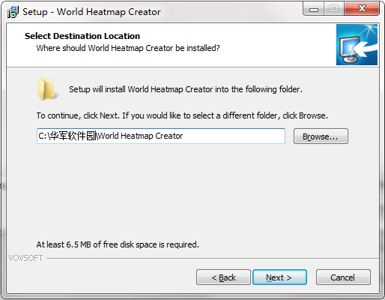Image resolution: width=385 pixels, height=300 pixels.
Task: Close the setup window
Action: coord(362,9)
